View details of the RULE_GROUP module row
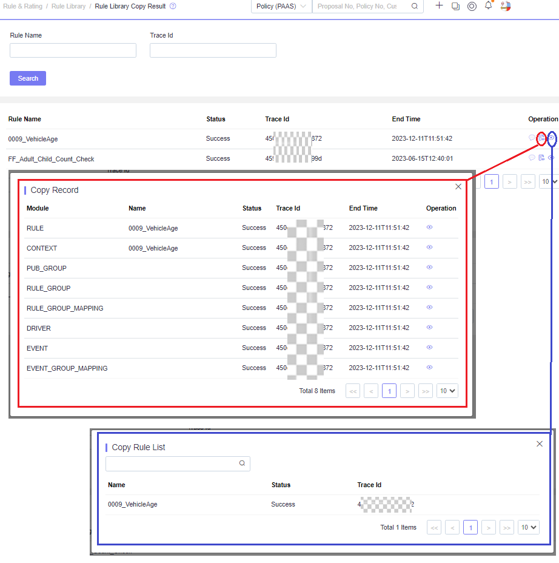The image size is (559, 563). [x=429, y=288]
